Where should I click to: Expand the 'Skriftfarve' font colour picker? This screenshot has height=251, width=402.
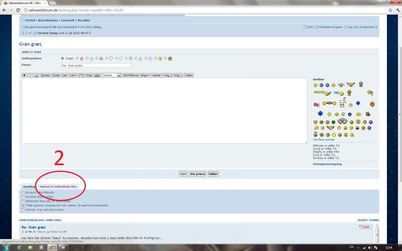pos(130,75)
